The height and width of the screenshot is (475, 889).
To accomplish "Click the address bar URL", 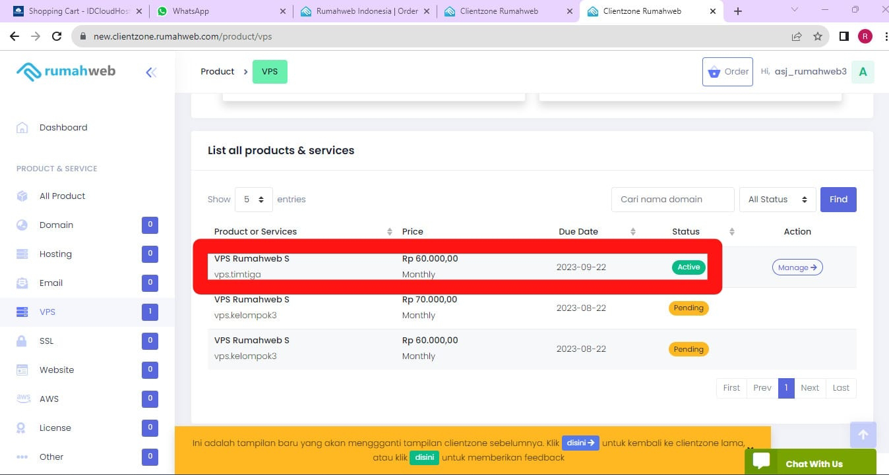I will [183, 37].
